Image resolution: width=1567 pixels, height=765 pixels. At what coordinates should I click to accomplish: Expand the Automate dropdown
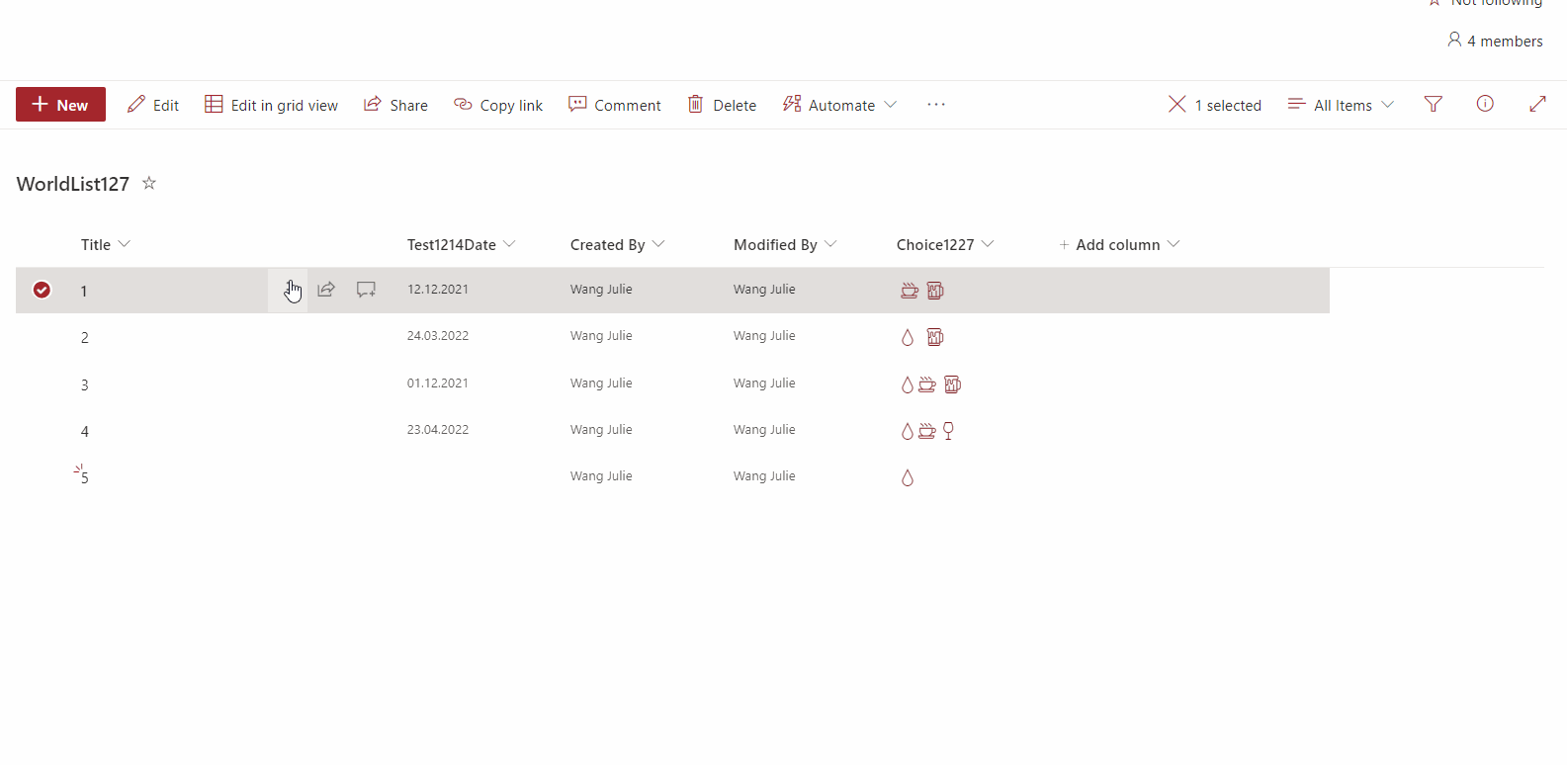(x=840, y=105)
